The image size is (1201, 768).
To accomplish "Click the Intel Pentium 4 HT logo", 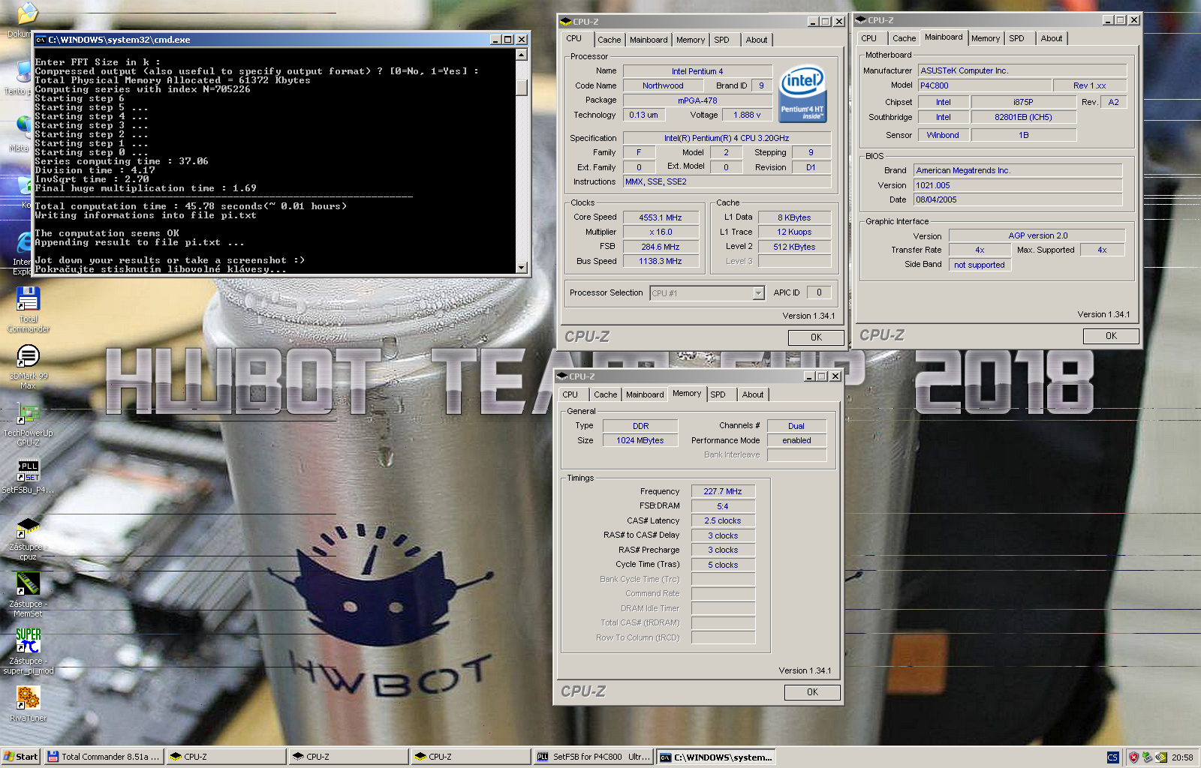I will click(802, 94).
